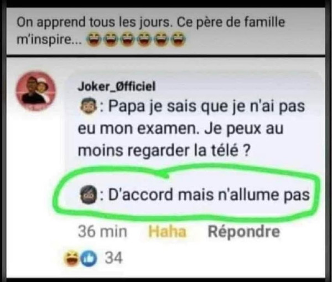Open the 34 reactions count list
This screenshot has height=282, width=332.
coord(114,258)
